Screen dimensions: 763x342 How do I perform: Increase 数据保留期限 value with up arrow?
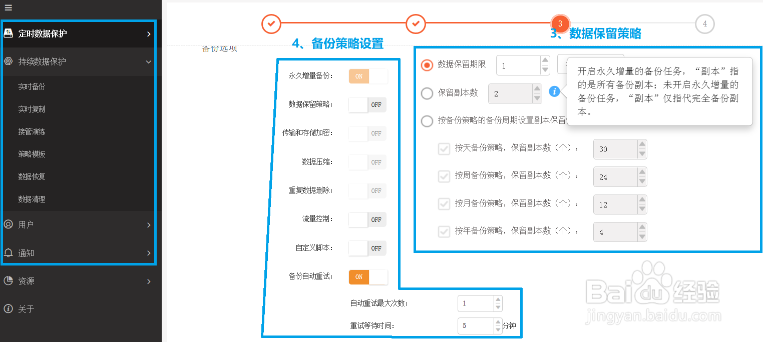tap(545, 60)
